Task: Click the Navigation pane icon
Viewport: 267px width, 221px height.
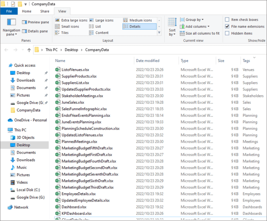Action: point(11,23)
